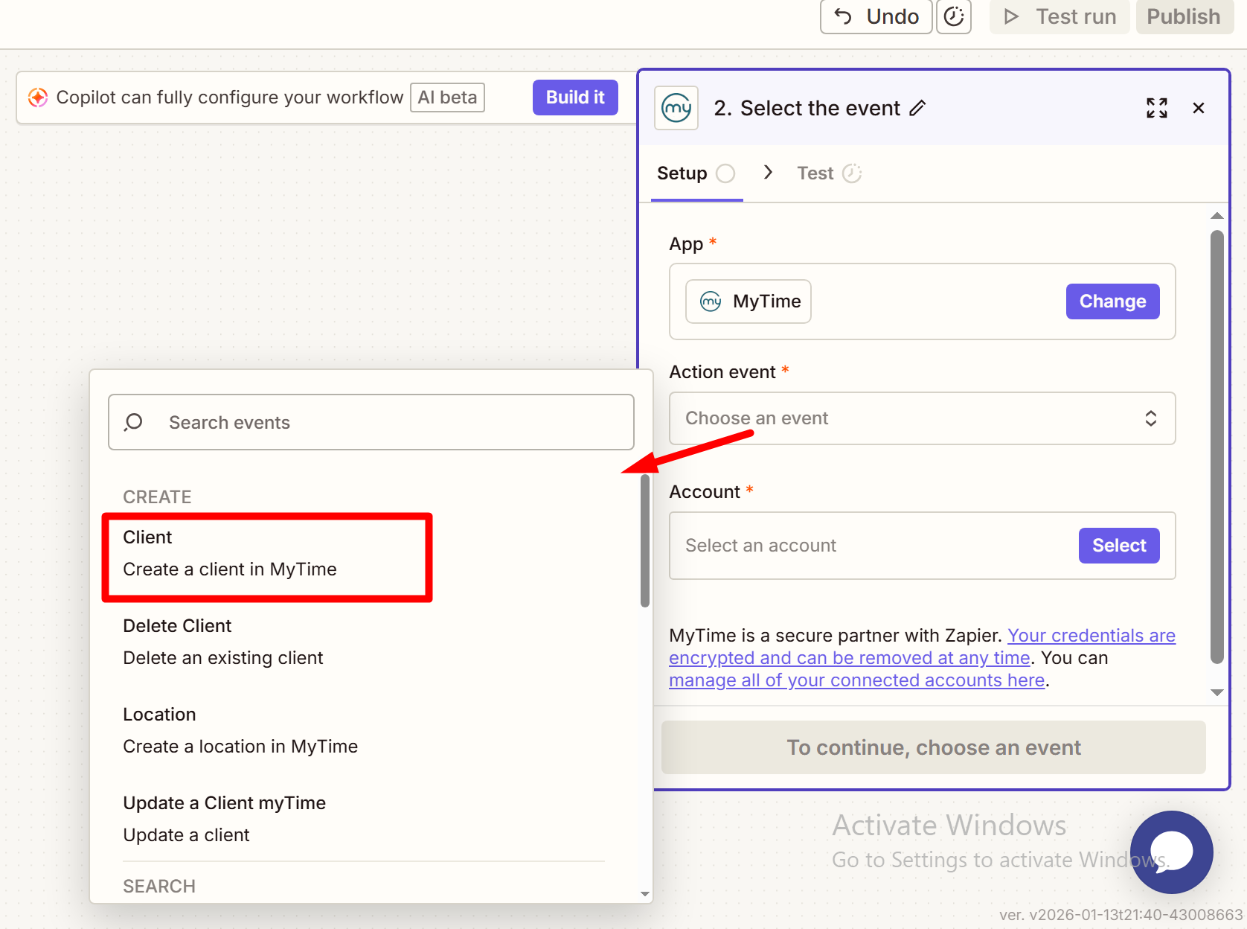Screen dimensions: 1247x929
Task: Click the Publish button
Action: (x=1184, y=16)
